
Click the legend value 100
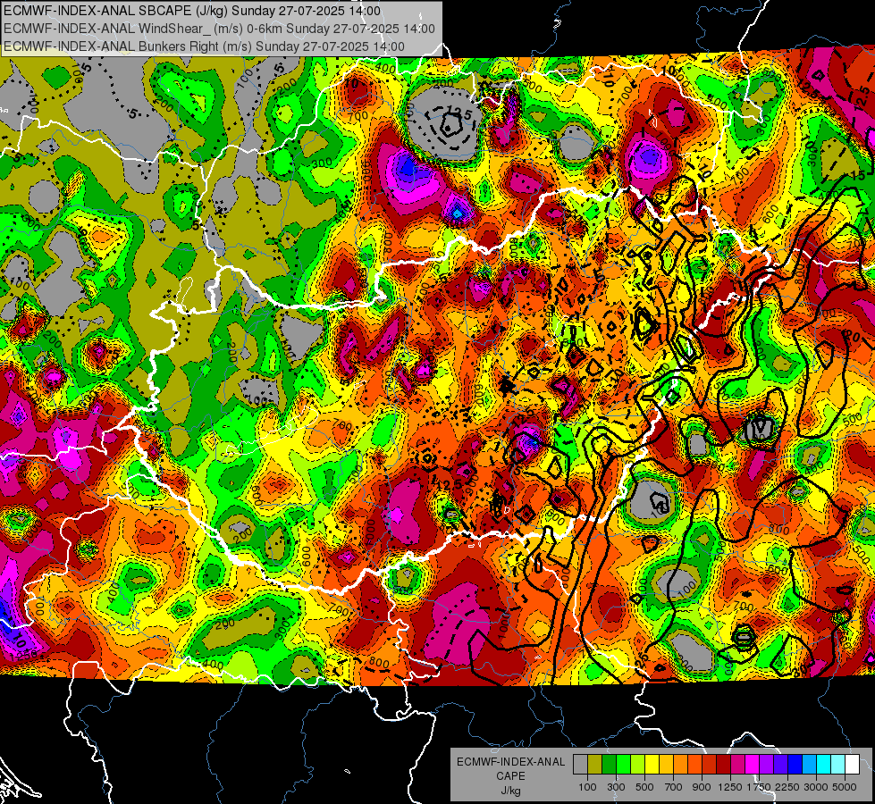pyautogui.click(x=587, y=787)
